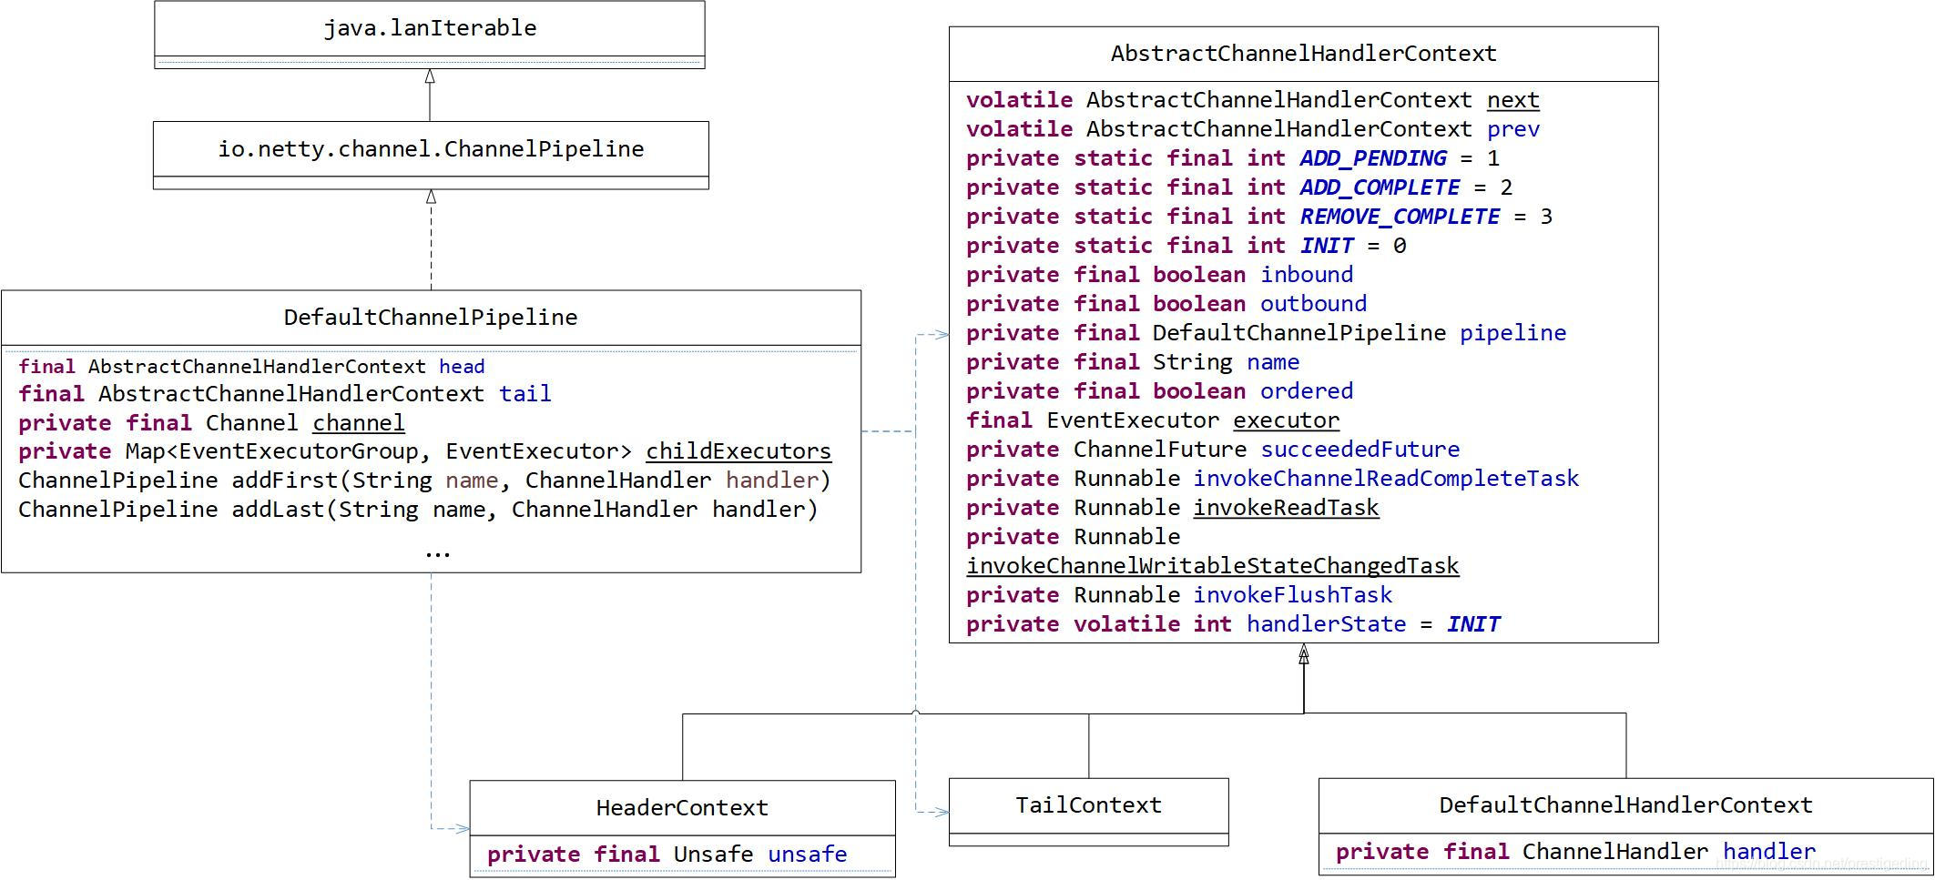Viewport: 1935px width, 880px height.
Task: Click dependency arrowhead pointing to AbstractChannelHandlerContext
Action: tap(942, 335)
